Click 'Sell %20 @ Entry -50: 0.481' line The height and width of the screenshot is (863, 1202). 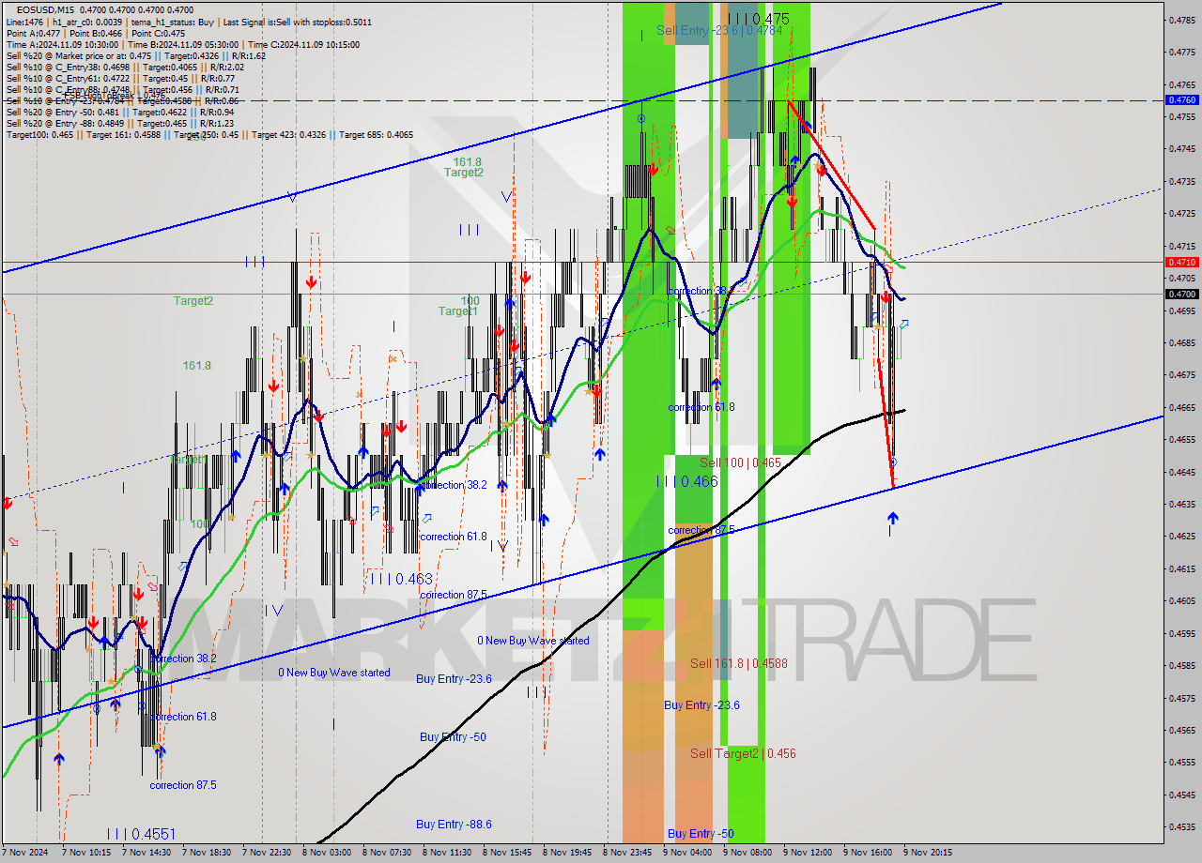[119, 112]
